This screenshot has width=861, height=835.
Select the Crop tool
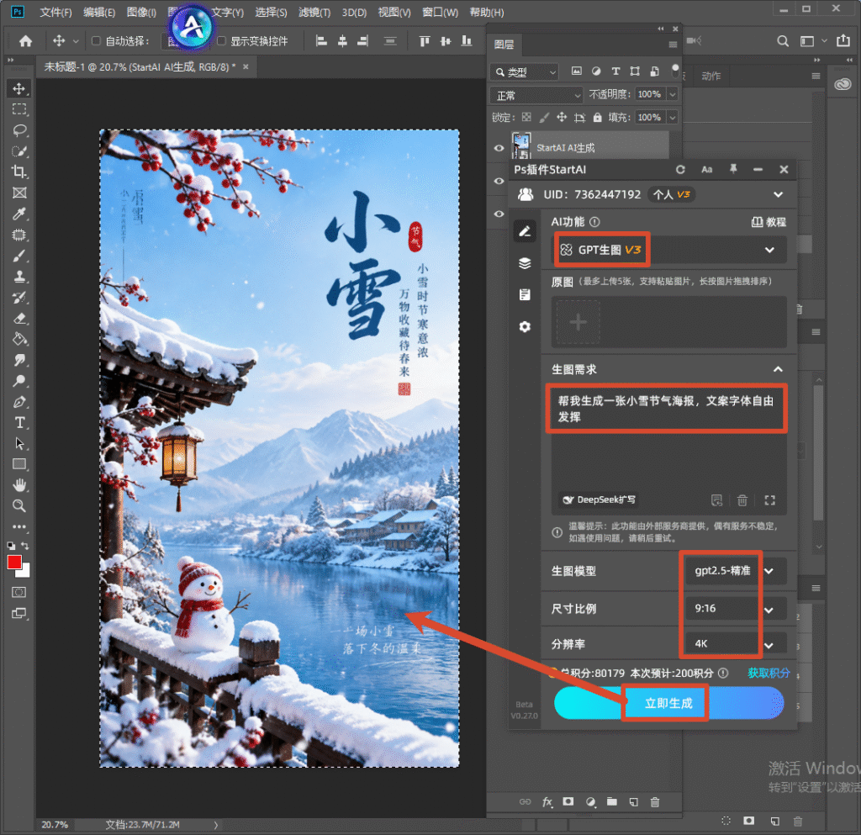(x=19, y=172)
